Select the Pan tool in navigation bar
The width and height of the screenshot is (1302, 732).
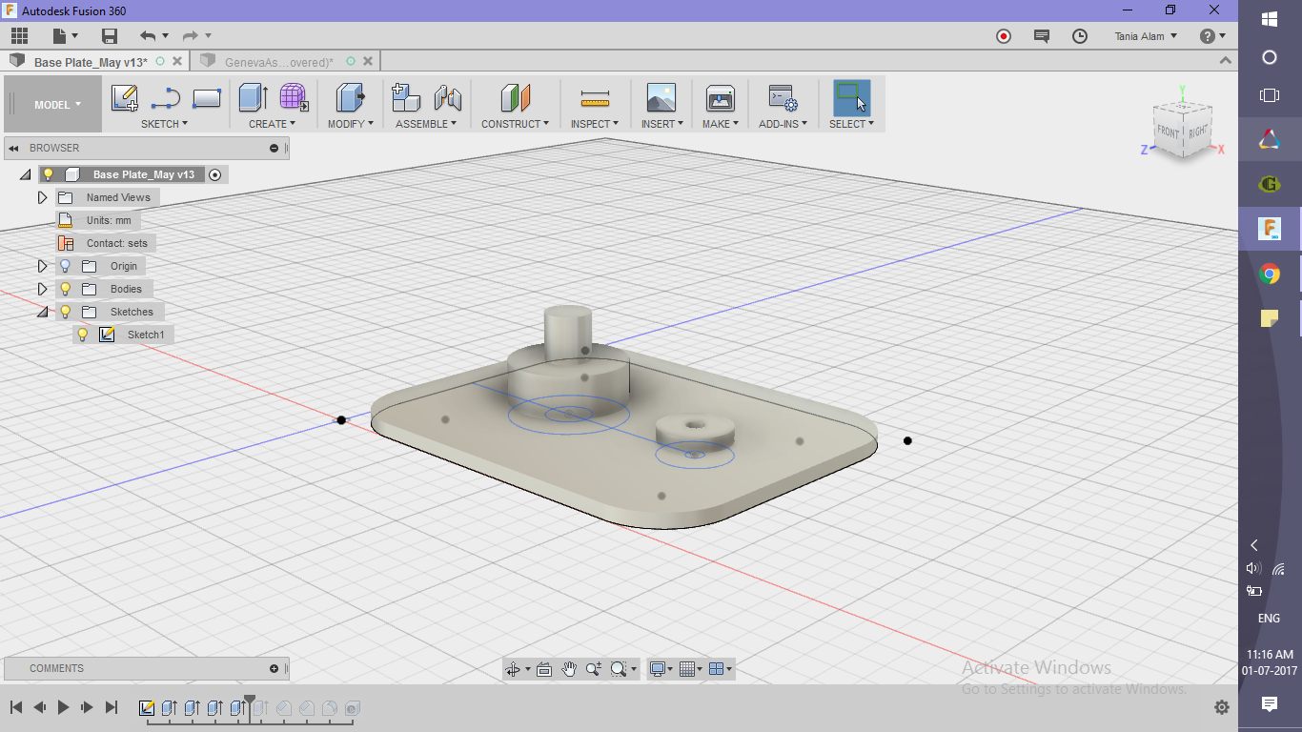570,668
